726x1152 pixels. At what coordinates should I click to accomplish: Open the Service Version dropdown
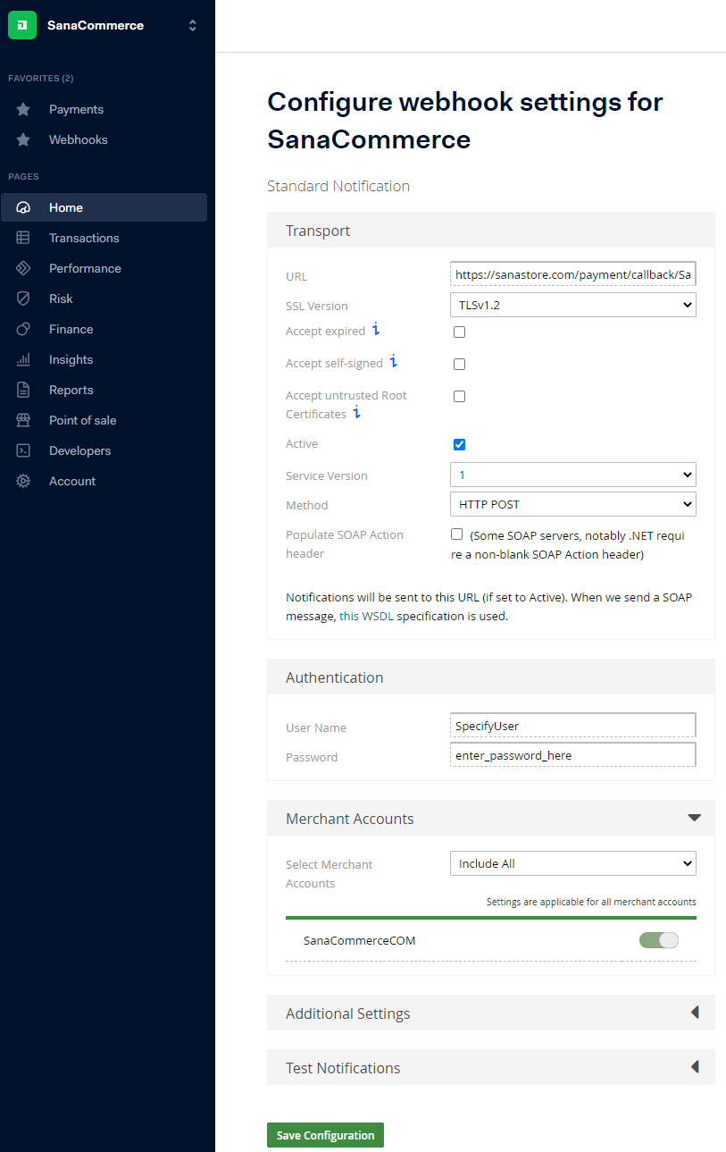click(x=572, y=475)
